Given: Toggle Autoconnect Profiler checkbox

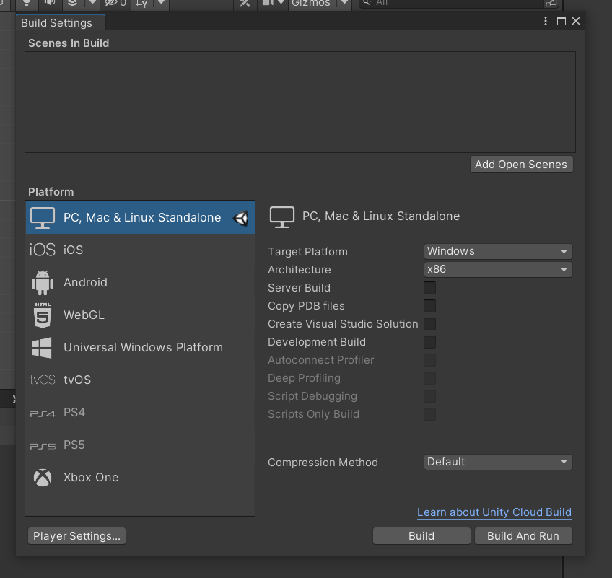Looking at the screenshot, I should point(429,360).
